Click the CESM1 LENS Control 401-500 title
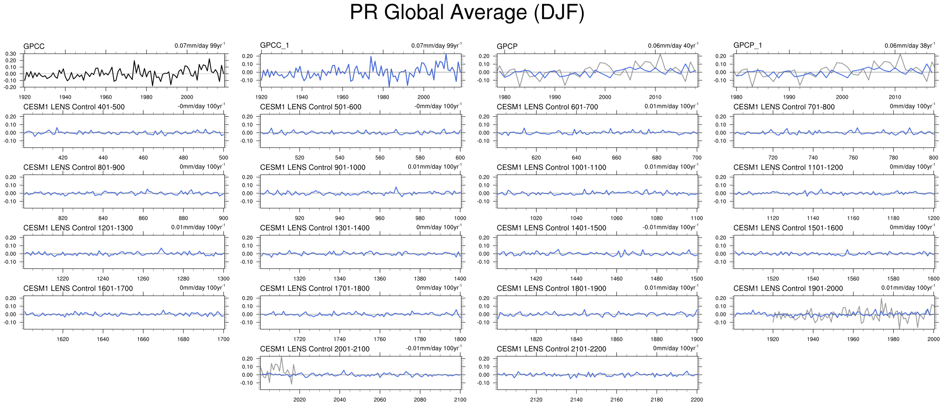 (x=74, y=107)
